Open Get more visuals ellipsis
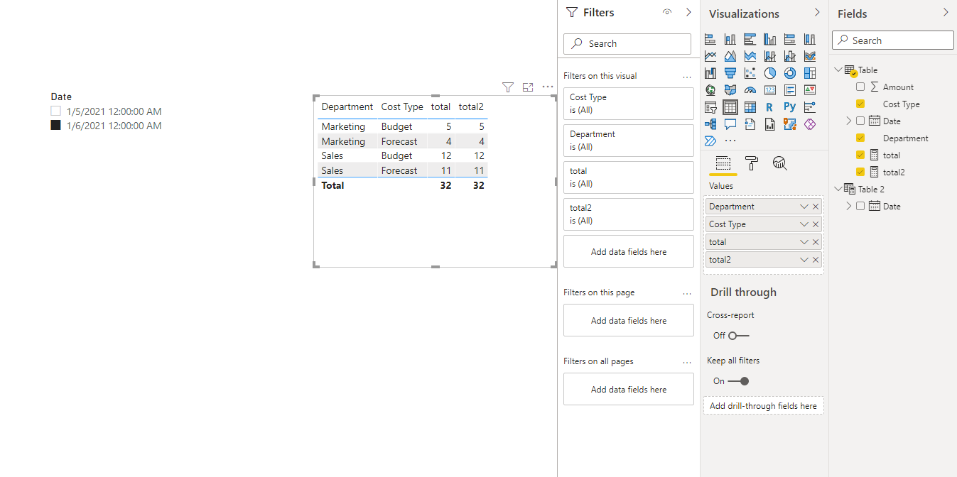957x477 pixels. 730,141
